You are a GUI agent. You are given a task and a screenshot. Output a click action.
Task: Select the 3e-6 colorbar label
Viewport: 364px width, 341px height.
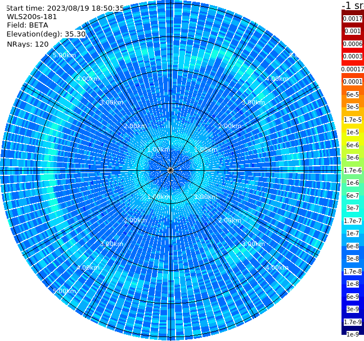[353, 157]
